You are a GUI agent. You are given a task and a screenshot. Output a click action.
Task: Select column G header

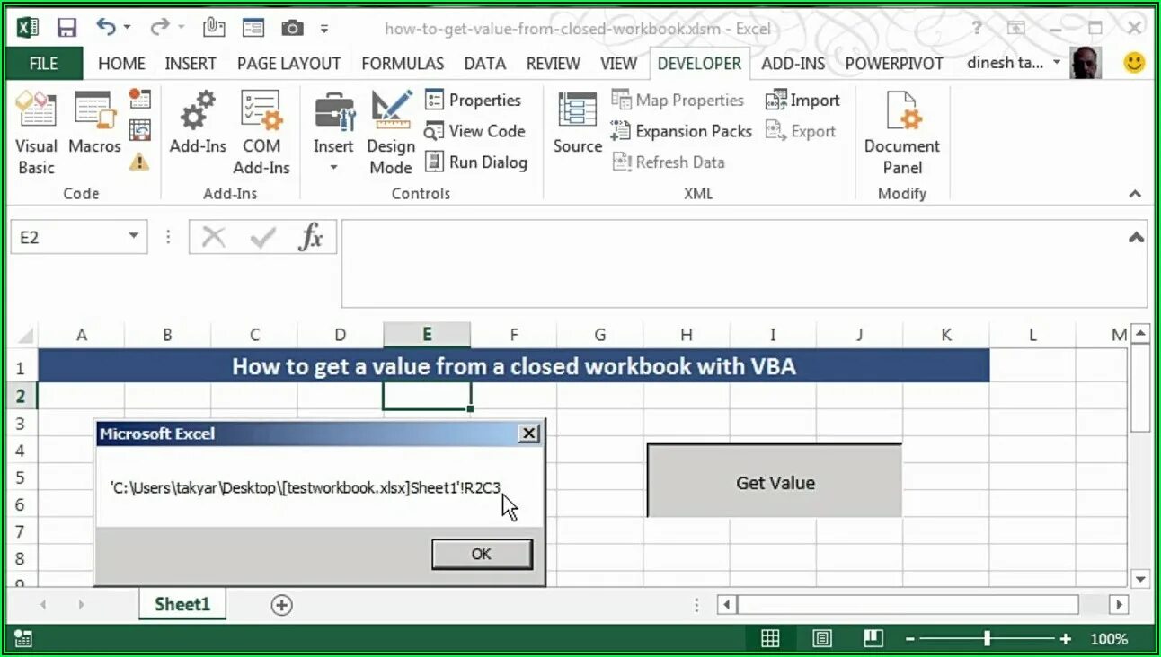point(599,335)
